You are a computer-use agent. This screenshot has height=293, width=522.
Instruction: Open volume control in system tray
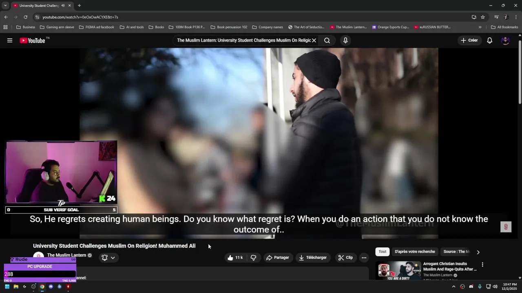495,286
